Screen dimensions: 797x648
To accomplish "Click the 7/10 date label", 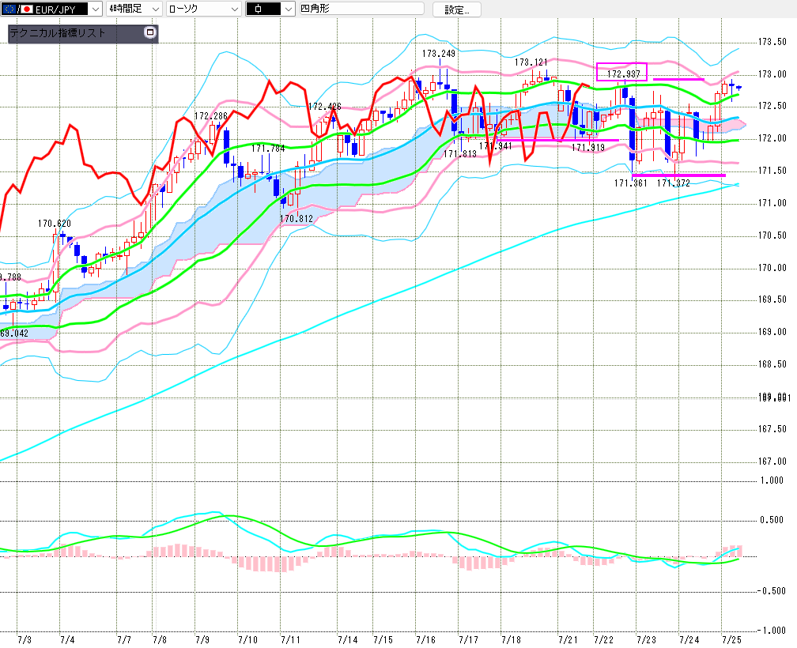I will pos(247,640).
